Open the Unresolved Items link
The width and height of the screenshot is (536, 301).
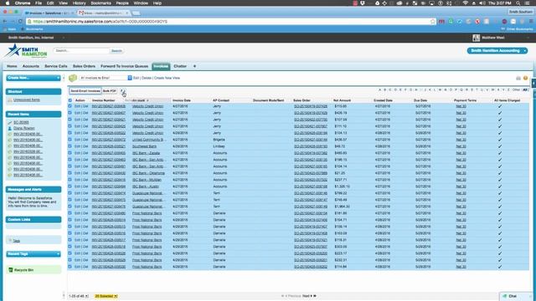coord(27,100)
